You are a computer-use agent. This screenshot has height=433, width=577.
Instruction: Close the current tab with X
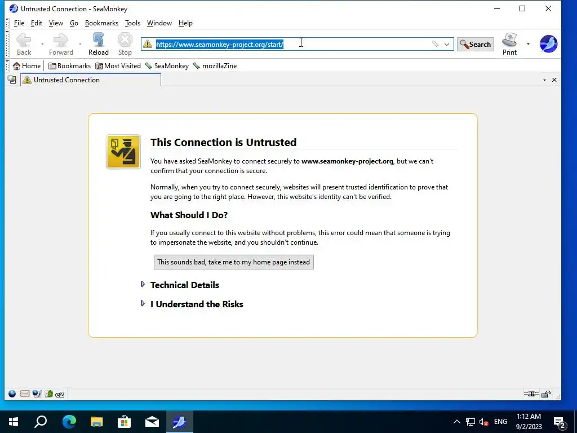tap(554, 80)
